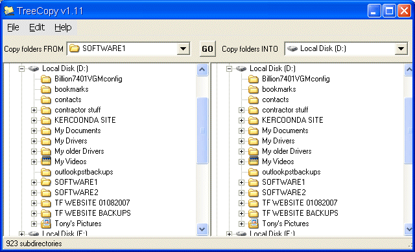Viewport: 415px width, 252px height.
Task: Click bookmarks folder icon in left tree
Action: point(46,89)
